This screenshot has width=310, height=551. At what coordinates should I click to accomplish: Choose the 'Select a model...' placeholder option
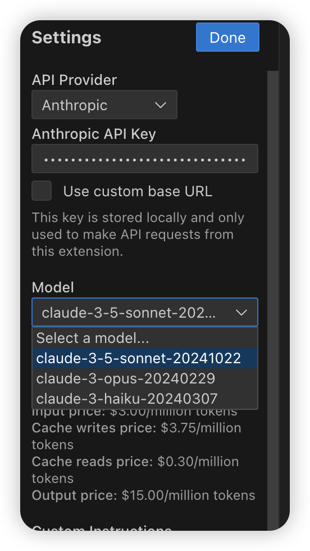coord(145,338)
